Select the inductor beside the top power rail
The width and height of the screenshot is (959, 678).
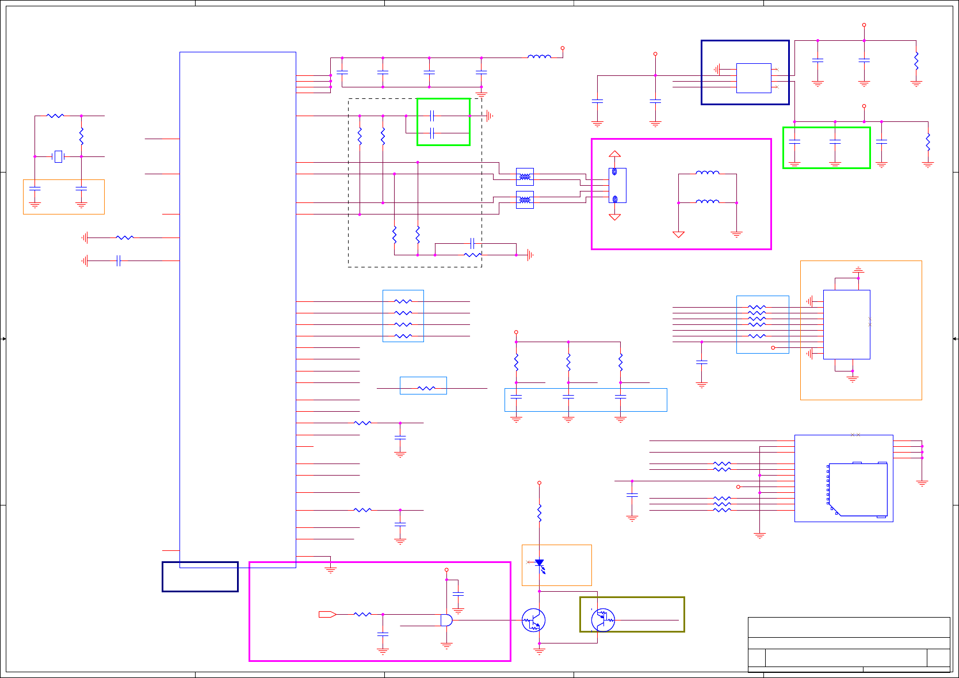pyautogui.click(x=539, y=56)
